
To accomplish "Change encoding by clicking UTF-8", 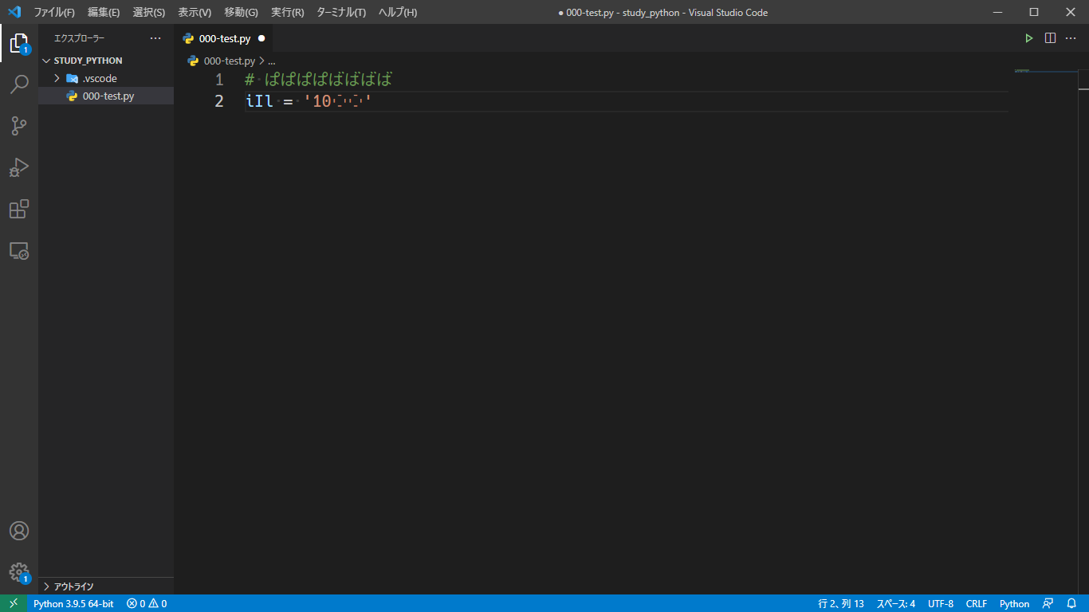I will 940,603.
